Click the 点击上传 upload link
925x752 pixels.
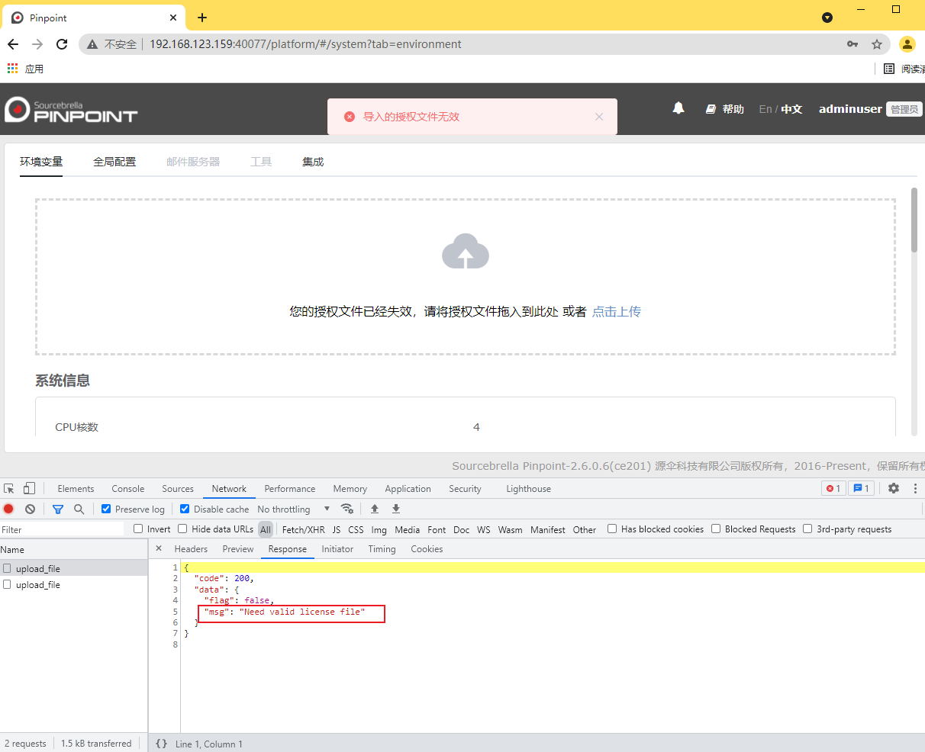pos(616,311)
